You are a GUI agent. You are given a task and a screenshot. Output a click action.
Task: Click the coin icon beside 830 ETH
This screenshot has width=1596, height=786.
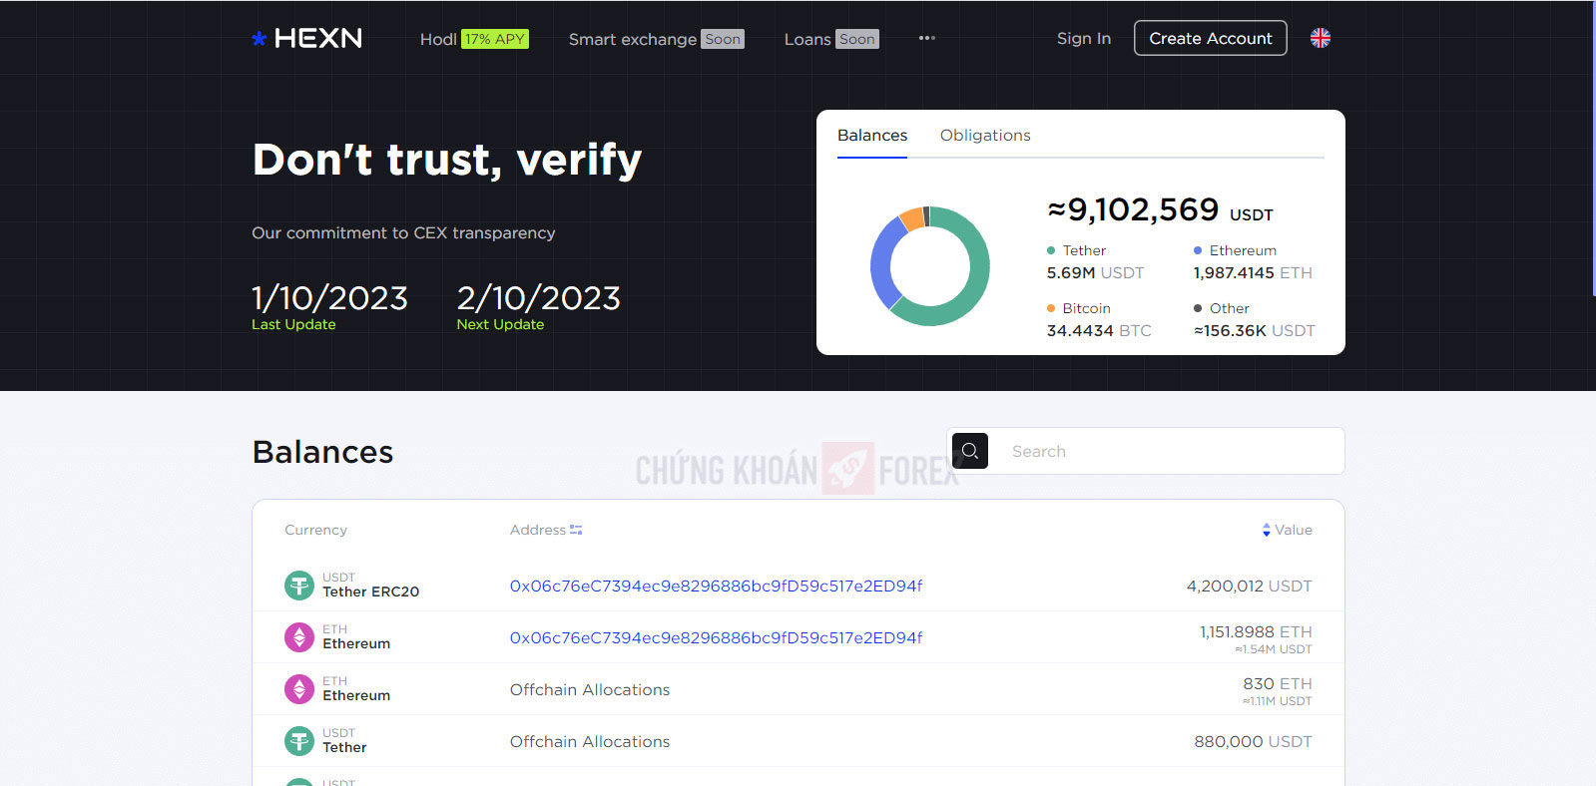[299, 689]
